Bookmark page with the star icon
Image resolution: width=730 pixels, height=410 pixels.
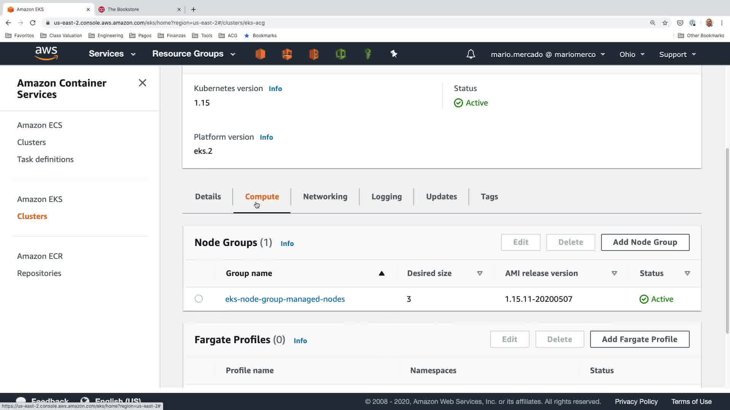[665, 23]
